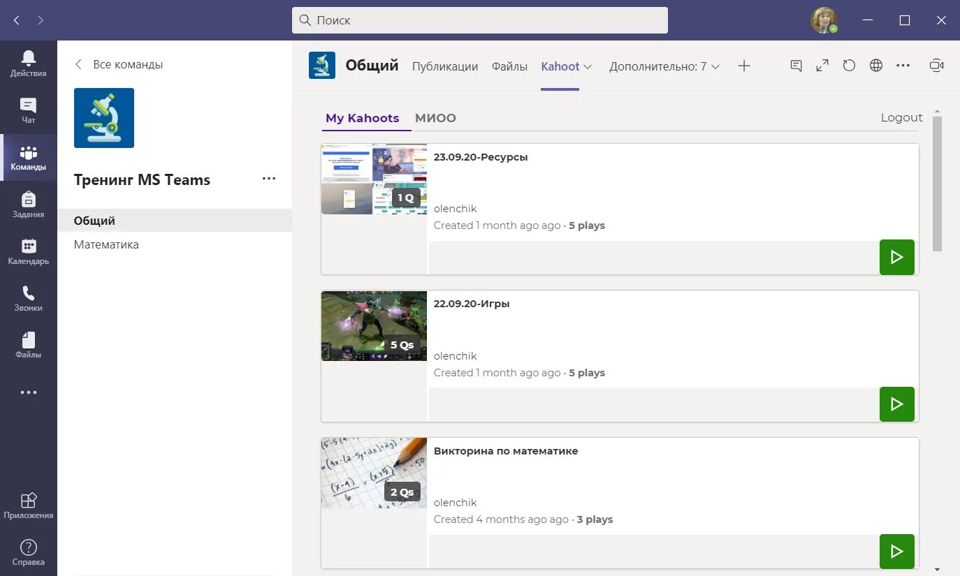Reload the Kahoot tab
The height and width of the screenshot is (576, 960).
point(849,66)
